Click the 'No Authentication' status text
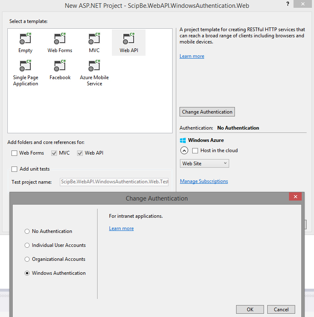 pyautogui.click(x=238, y=128)
